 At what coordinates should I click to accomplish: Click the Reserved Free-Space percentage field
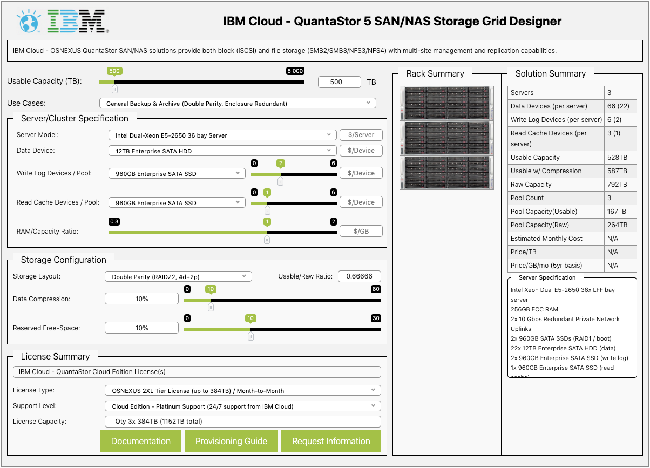141,328
